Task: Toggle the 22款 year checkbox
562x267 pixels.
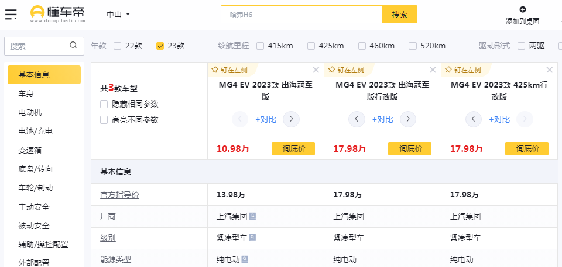Action: click(117, 46)
